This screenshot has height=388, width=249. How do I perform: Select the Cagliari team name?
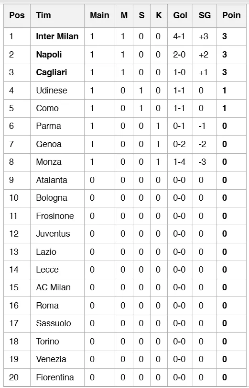[x=51, y=72]
